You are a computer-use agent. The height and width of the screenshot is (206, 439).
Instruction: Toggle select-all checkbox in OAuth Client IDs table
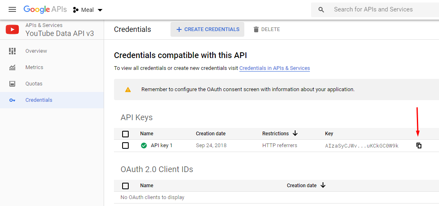125,186
